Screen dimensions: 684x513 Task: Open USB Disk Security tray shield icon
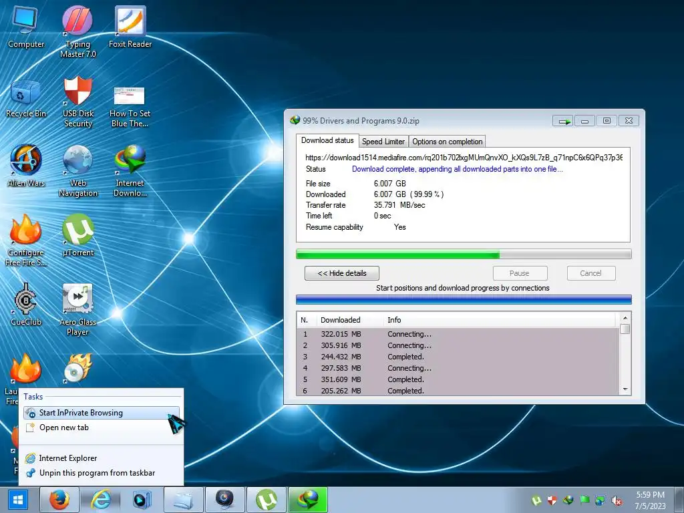[552, 500]
